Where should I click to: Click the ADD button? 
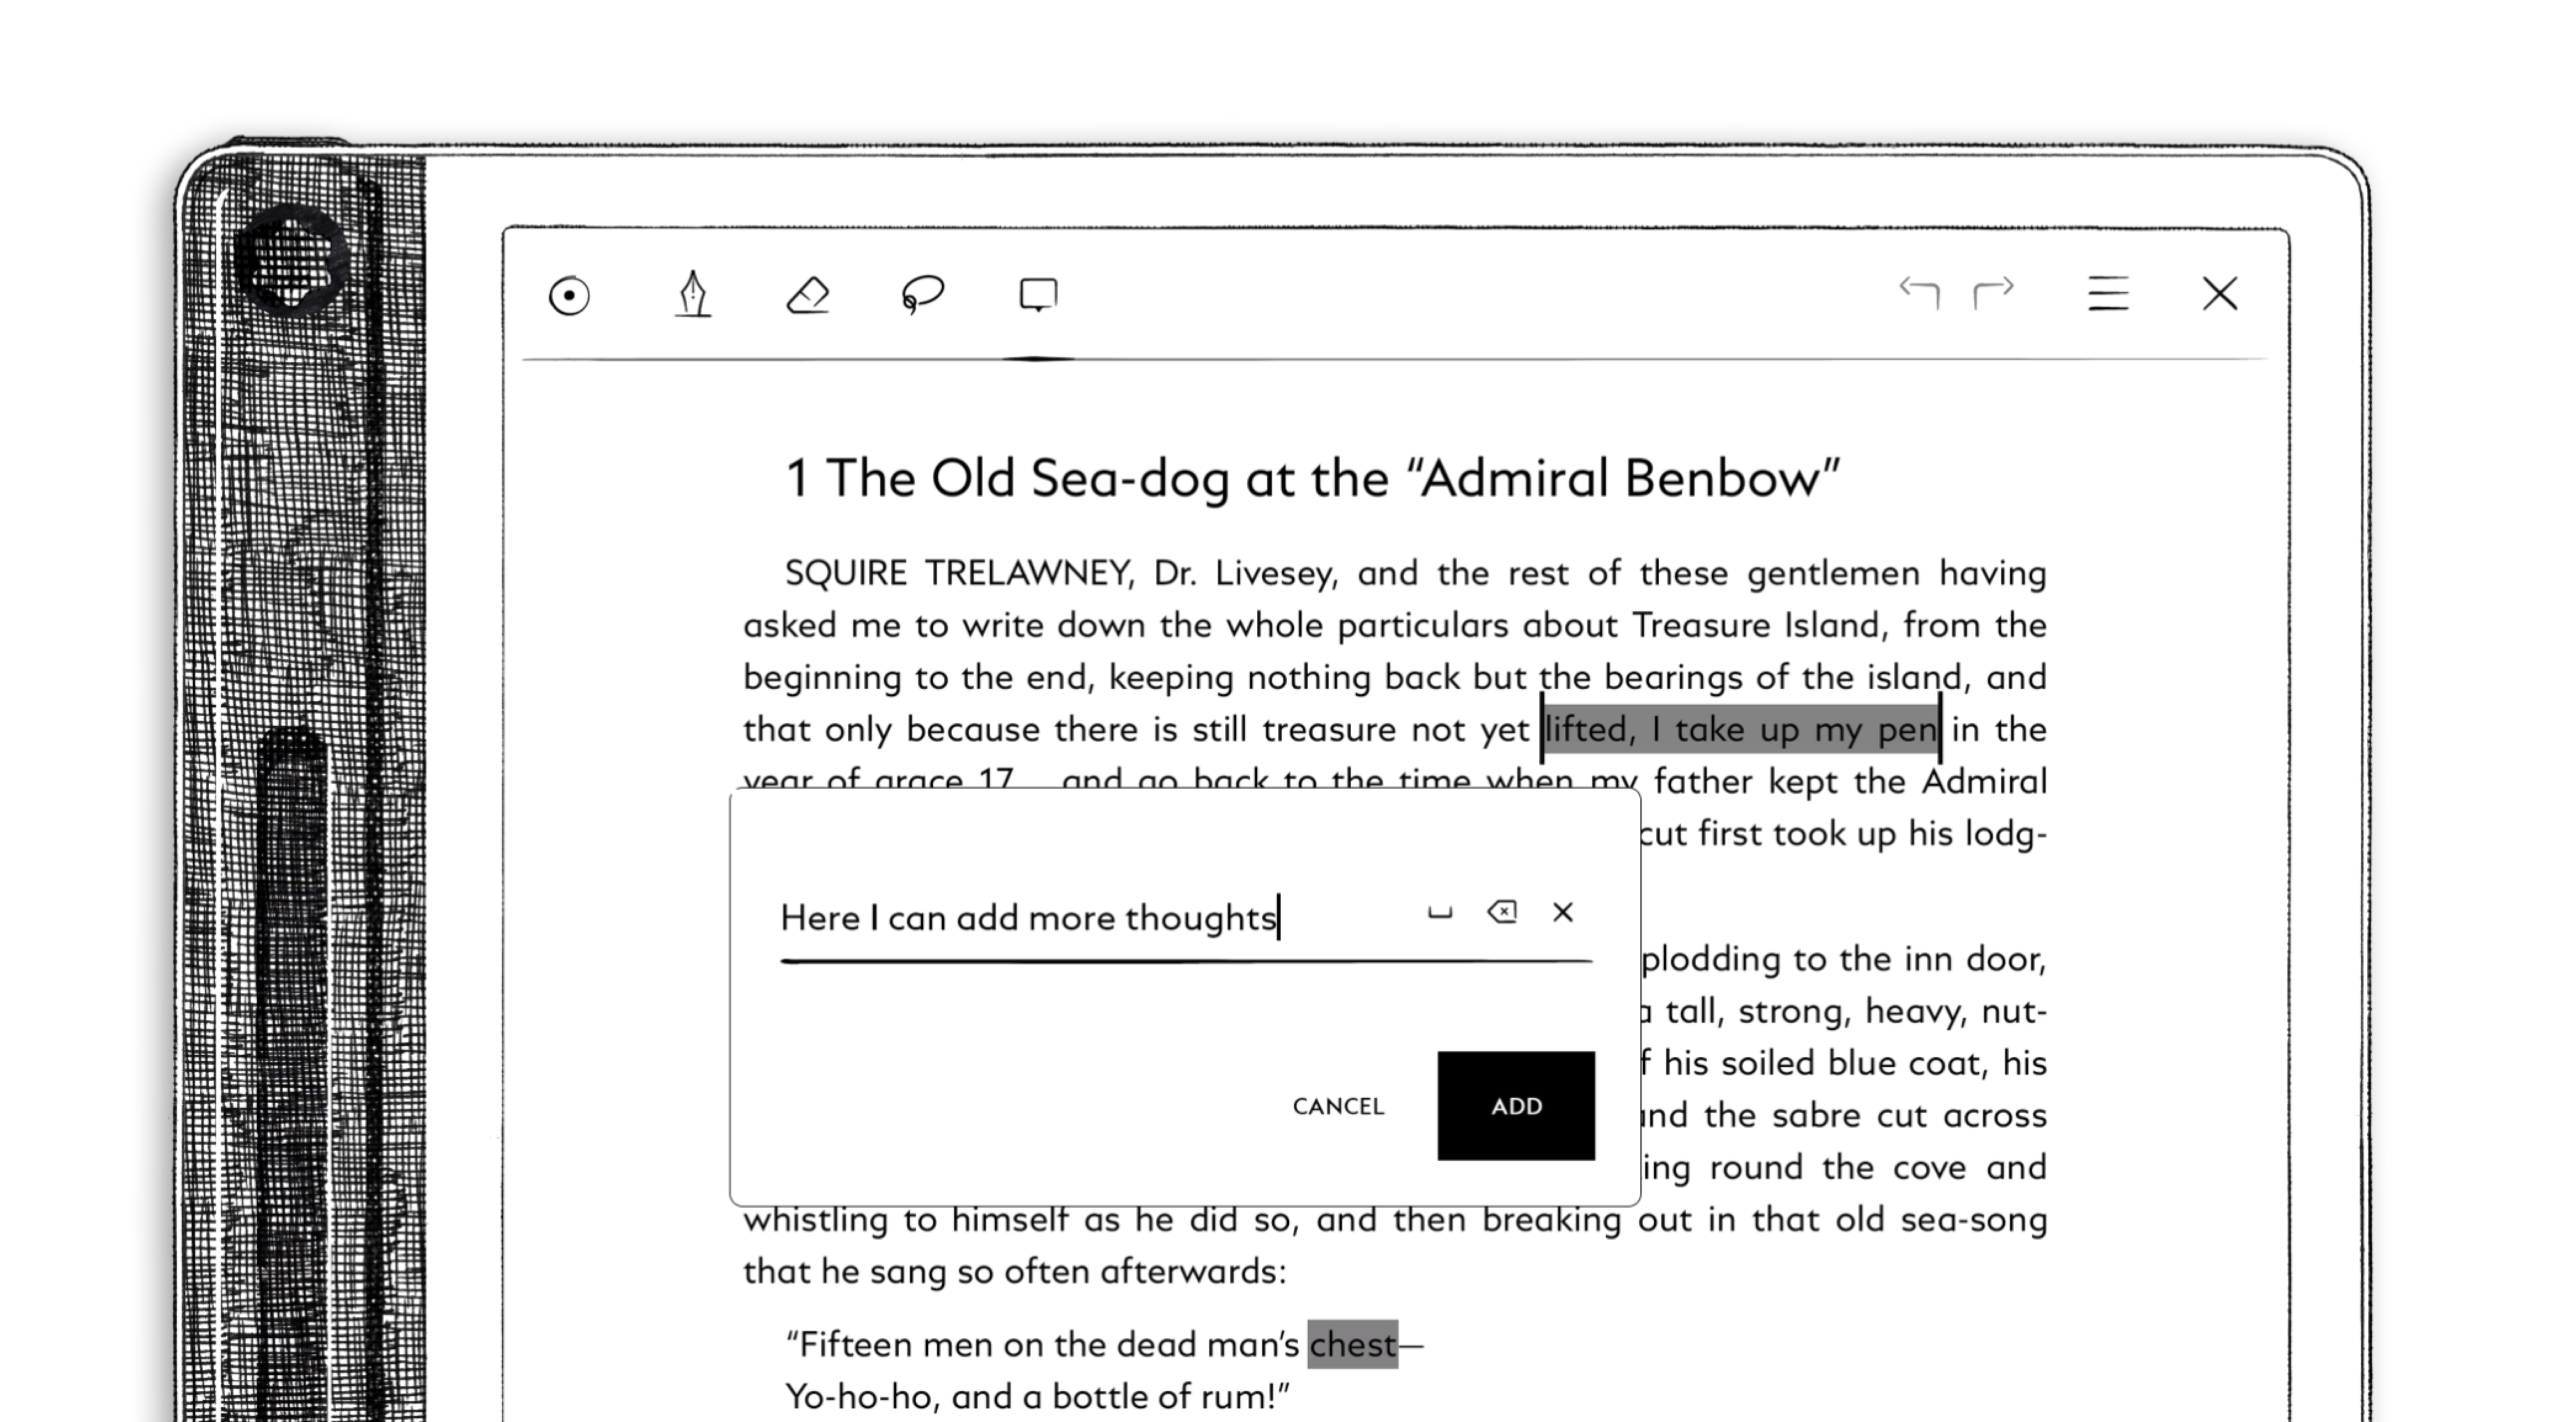point(1516,1105)
